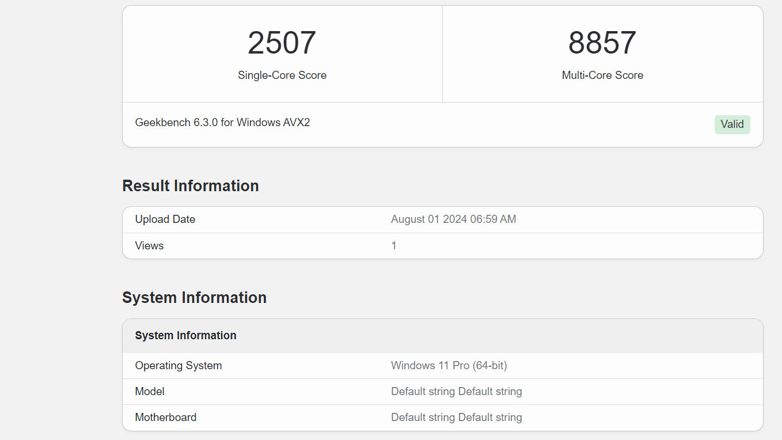Click the Windows 11 Pro (64-bit) value
The image size is (782, 440).
(449, 366)
